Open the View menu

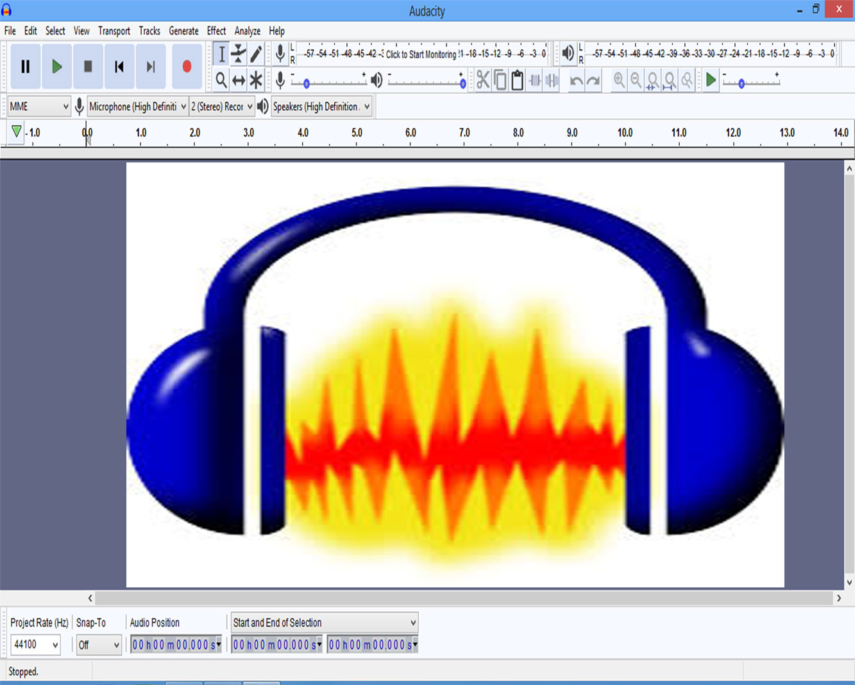(81, 31)
